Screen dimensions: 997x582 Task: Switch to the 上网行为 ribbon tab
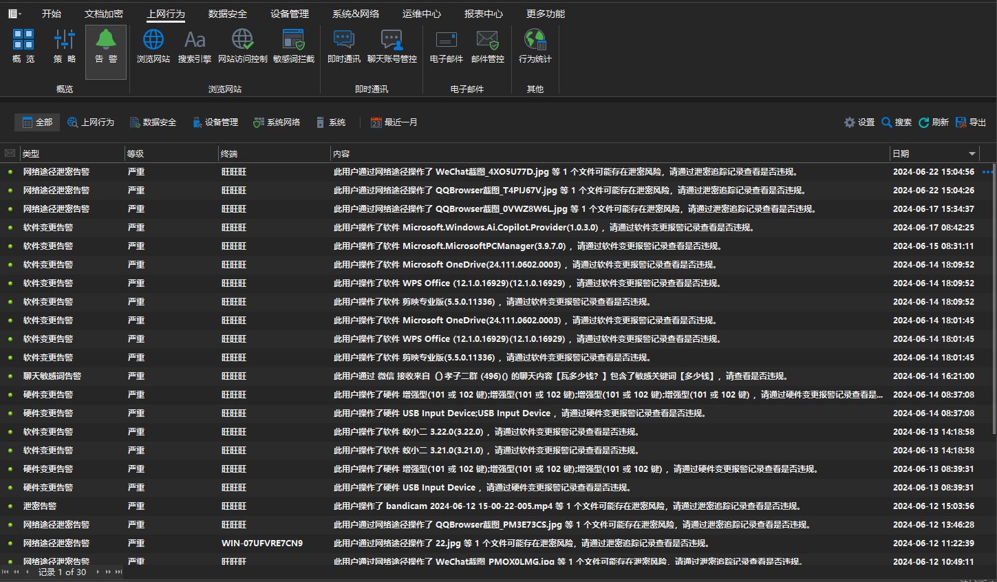click(x=166, y=14)
